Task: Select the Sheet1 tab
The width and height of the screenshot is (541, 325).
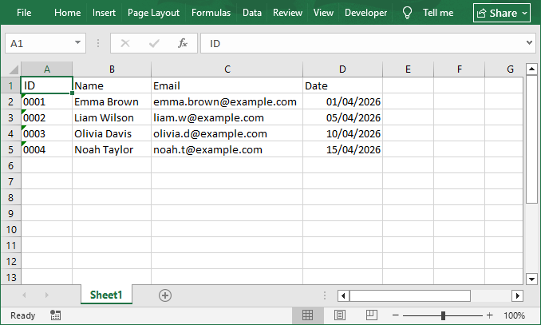Action: [x=106, y=295]
